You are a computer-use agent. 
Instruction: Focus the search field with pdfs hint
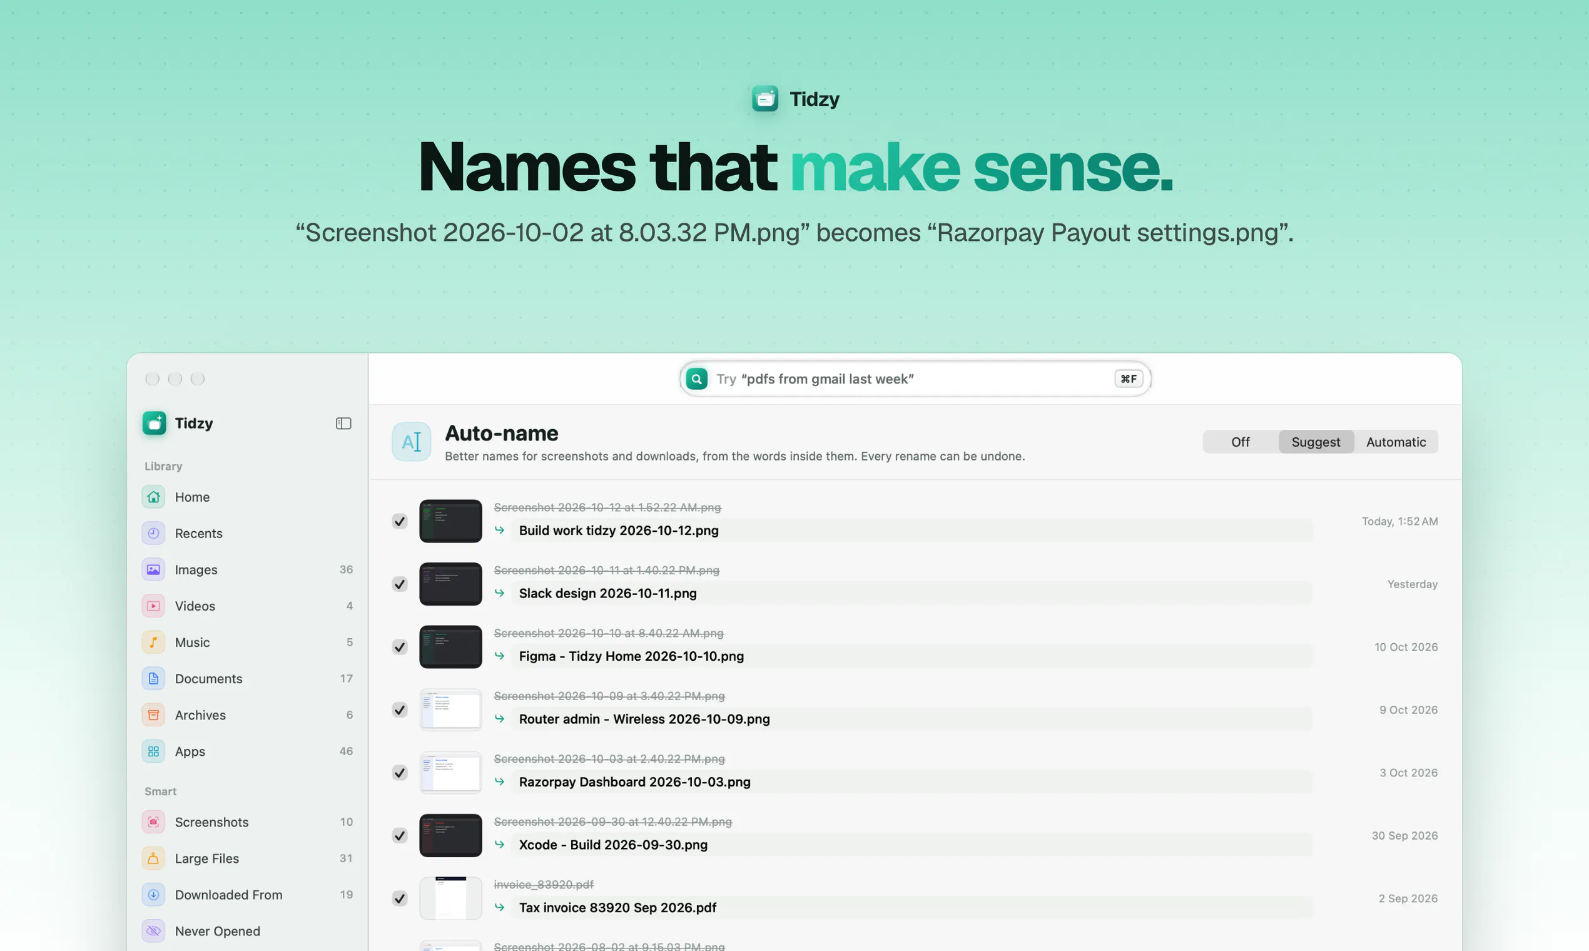915,379
